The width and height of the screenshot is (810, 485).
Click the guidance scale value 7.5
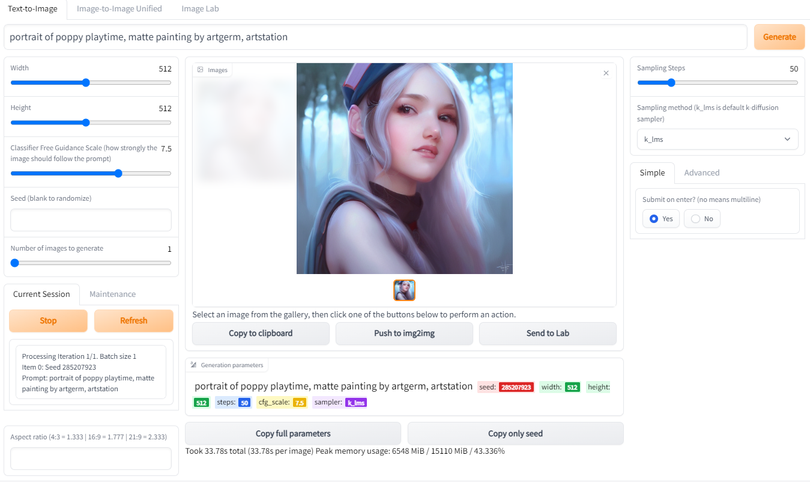pyautogui.click(x=166, y=148)
